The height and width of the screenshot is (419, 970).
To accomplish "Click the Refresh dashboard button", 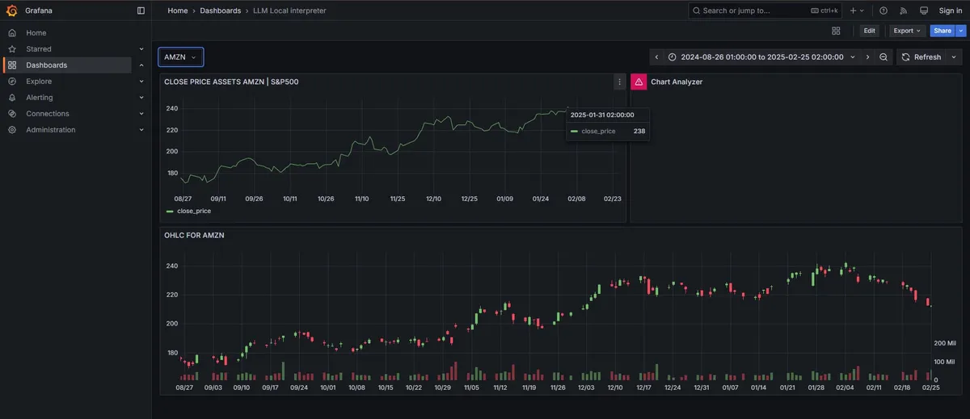I will point(921,57).
